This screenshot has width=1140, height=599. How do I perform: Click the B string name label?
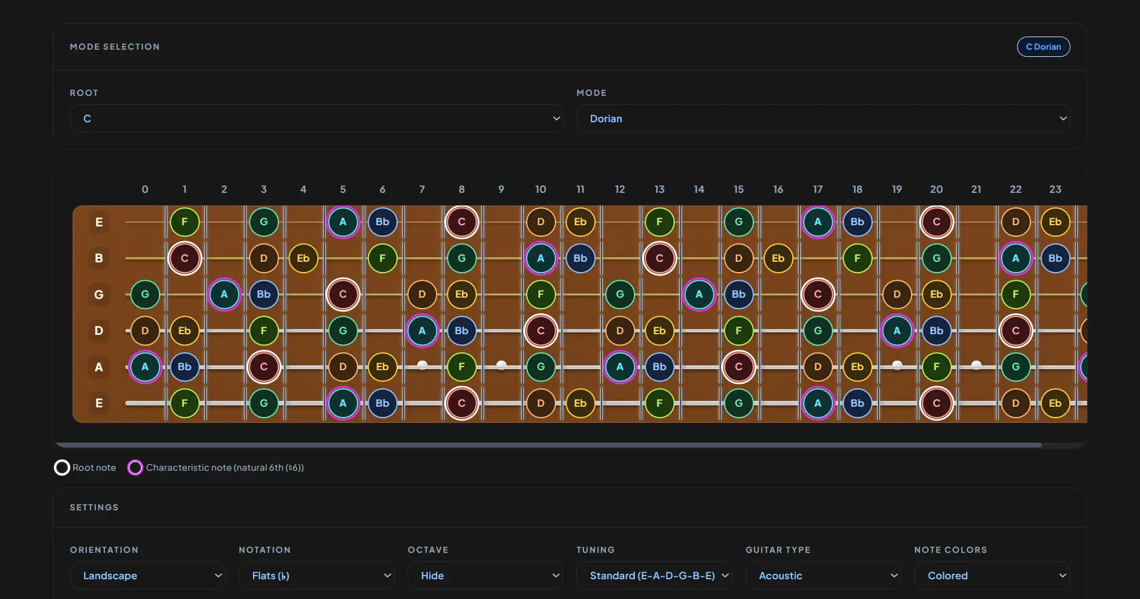[x=99, y=258]
